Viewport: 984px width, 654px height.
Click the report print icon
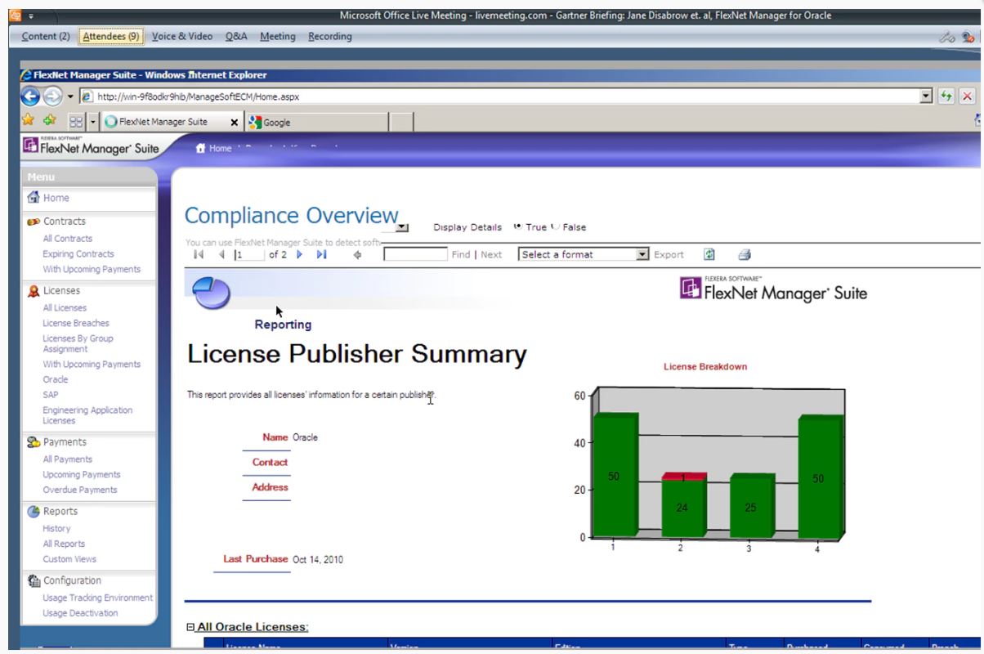coord(745,254)
